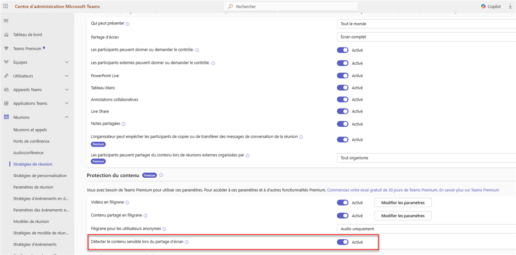Click info icon beside L'organisateur peut empêcher

tap(301, 137)
